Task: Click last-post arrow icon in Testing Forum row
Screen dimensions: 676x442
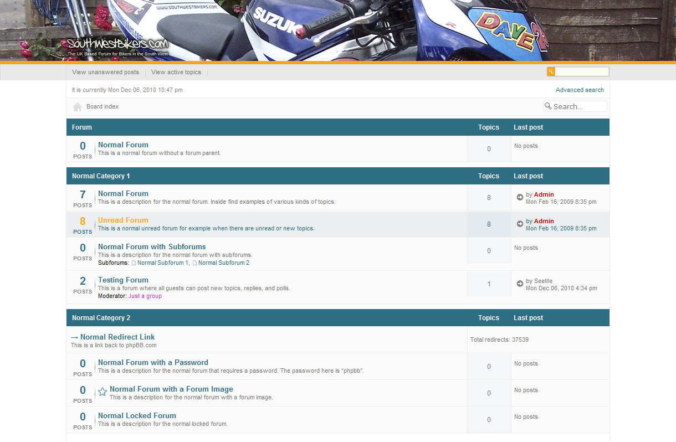Action: click(520, 284)
